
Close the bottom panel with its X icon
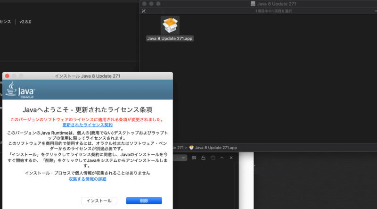pyautogui.click(x=231, y=158)
